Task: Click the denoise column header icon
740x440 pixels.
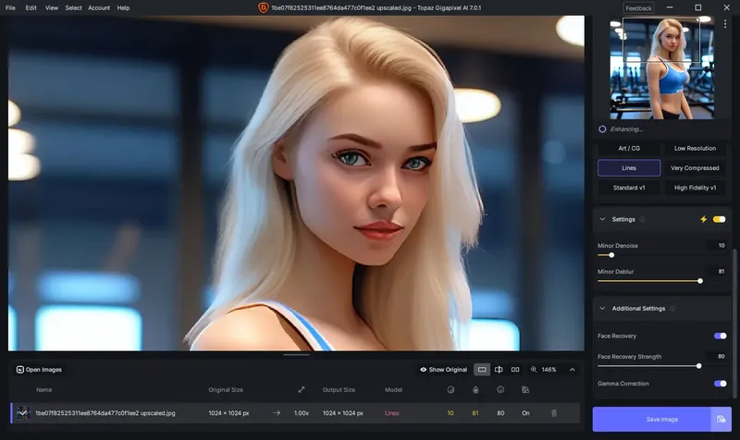Action: (450, 389)
